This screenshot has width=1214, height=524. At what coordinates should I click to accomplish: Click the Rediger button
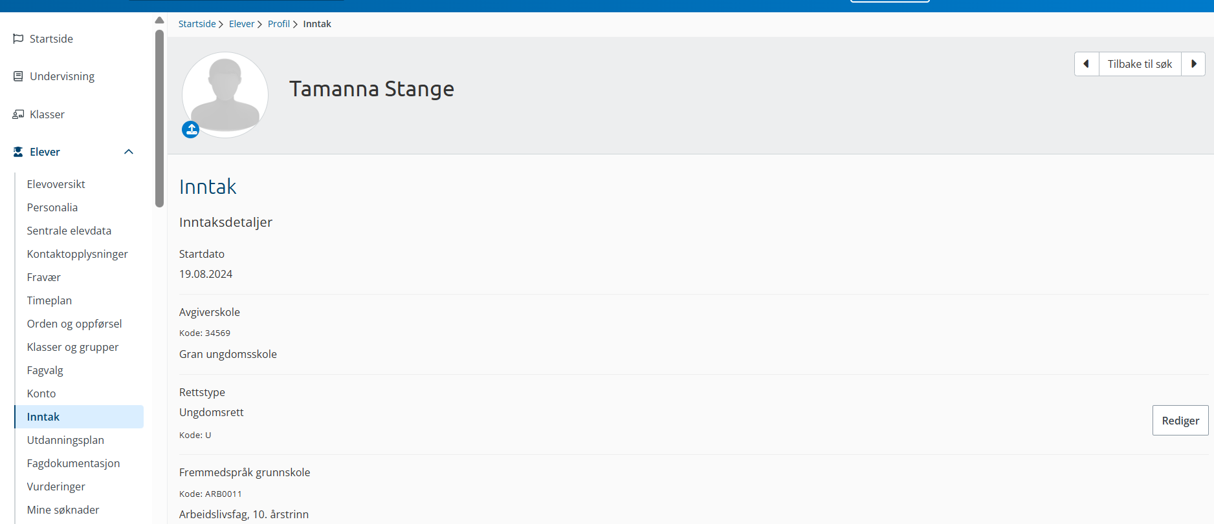coord(1180,421)
